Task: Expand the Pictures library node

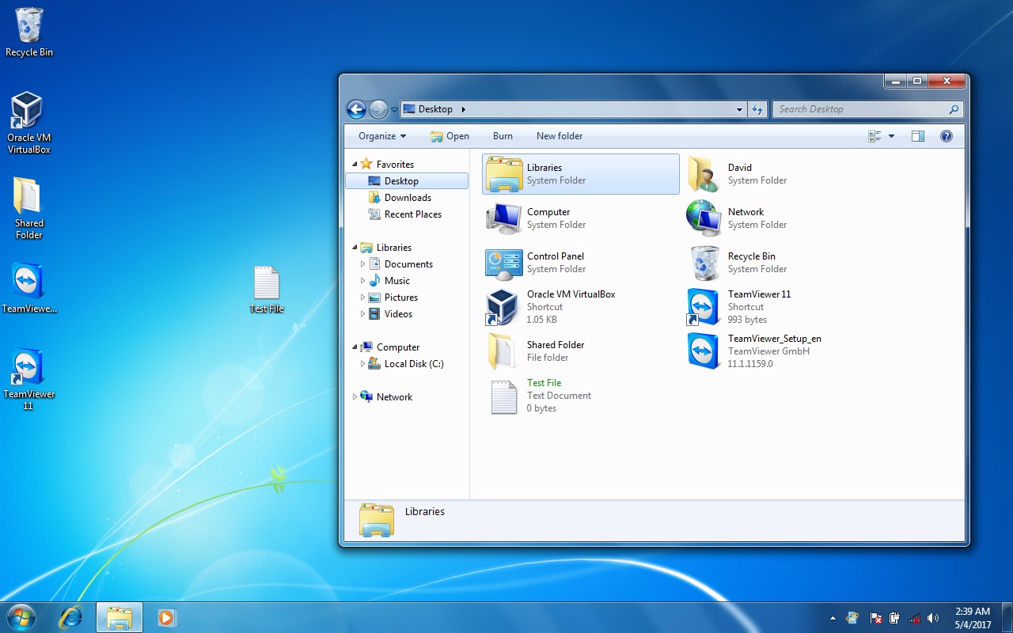Action: coord(363,297)
